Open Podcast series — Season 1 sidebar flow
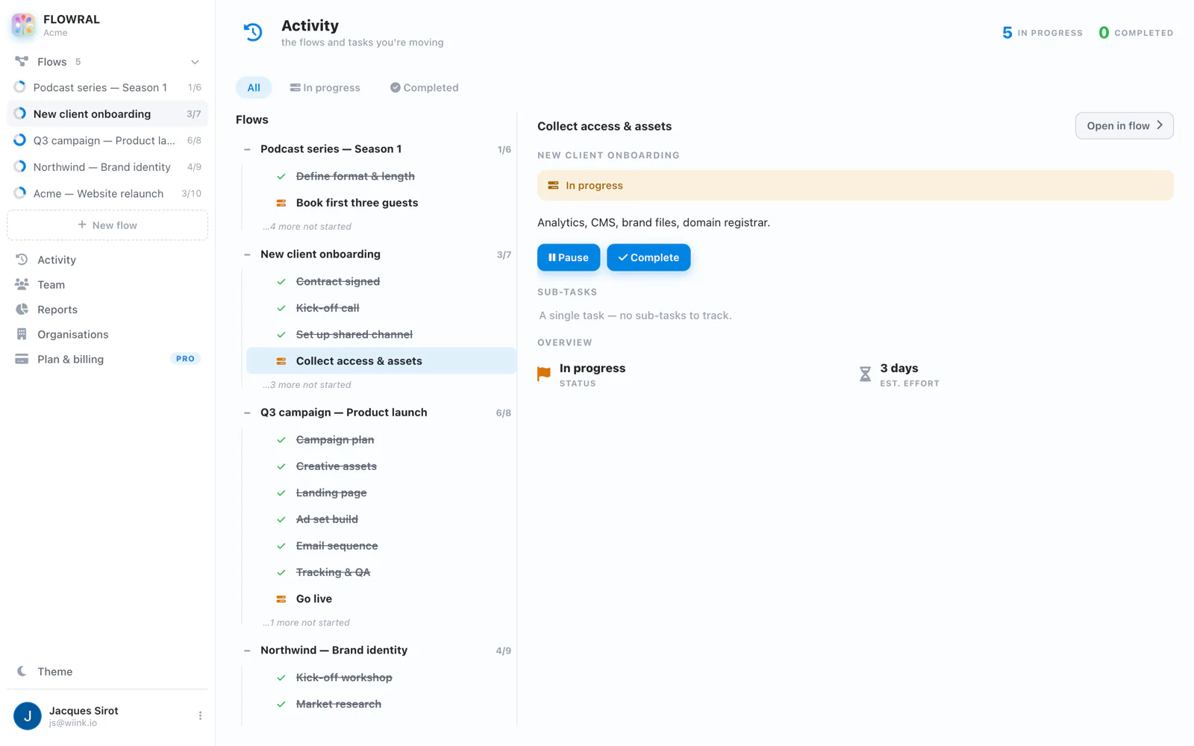The width and height of the screenshot is (1194, 746). [x=107, y=87]
